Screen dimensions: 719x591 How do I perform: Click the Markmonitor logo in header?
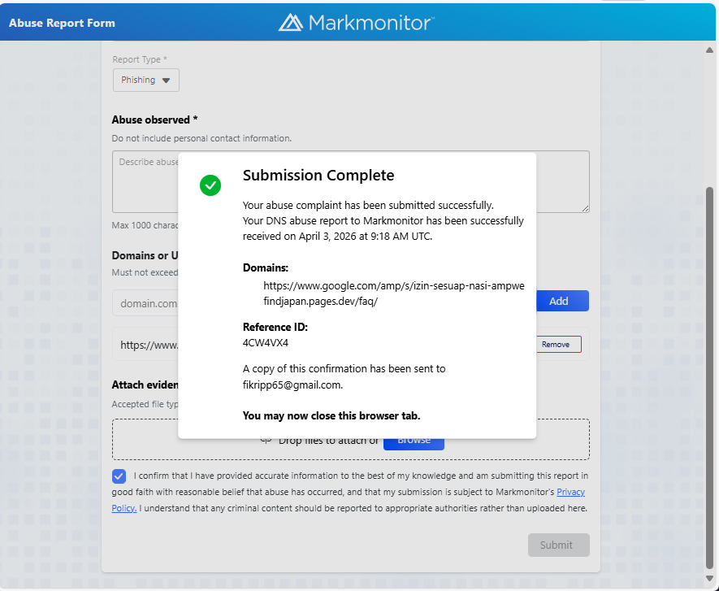point(357,23)
